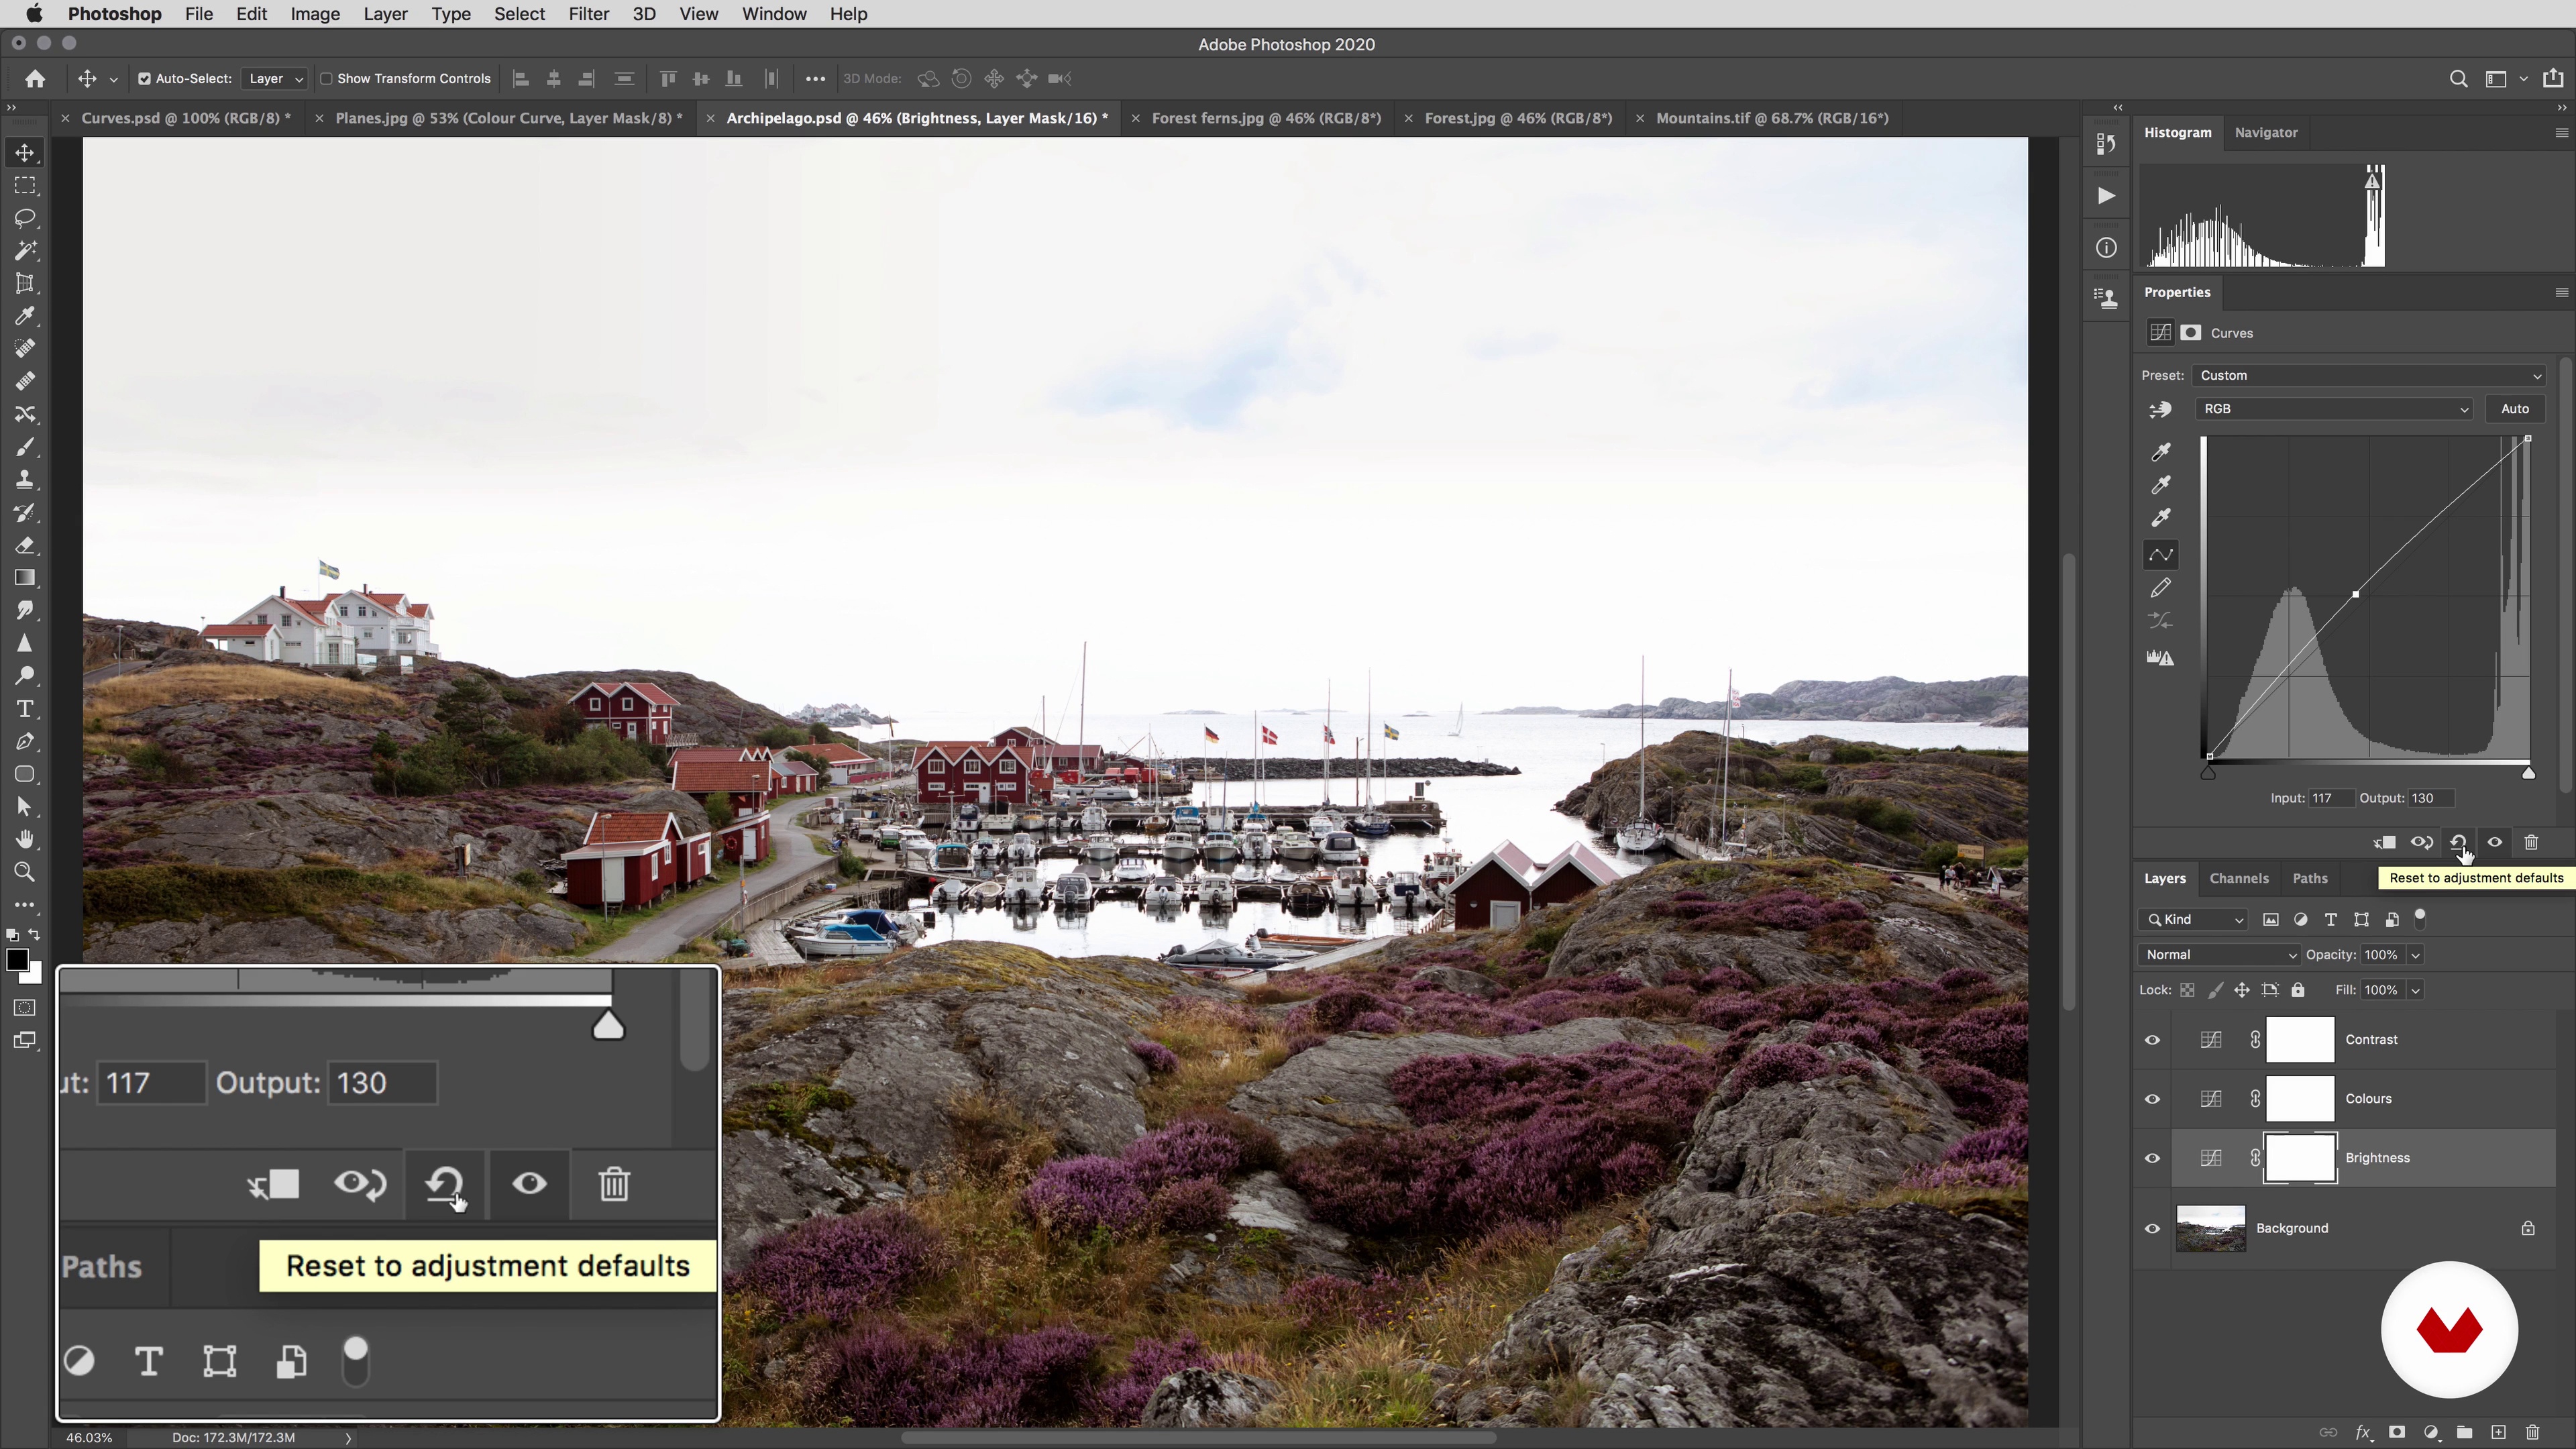
Task: Select the Horizontal Type tool
Action: pos(25,709)
